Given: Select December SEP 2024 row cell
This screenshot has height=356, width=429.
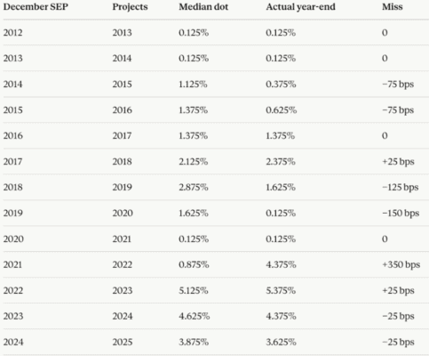Looking at the screenshot, I should [13, 342].
